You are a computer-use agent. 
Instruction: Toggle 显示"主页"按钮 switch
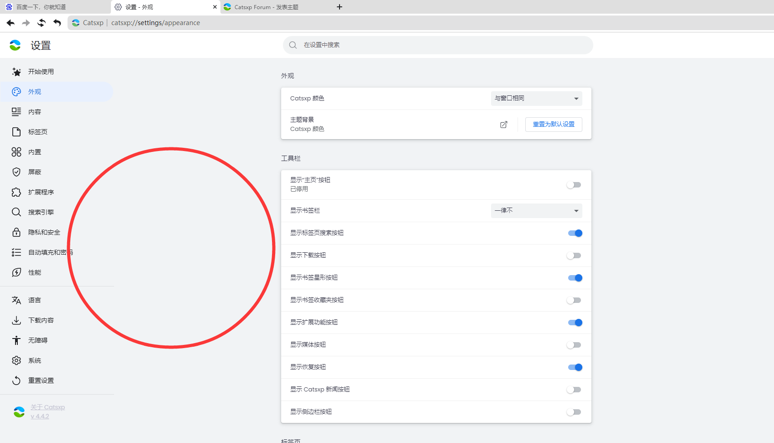pos(574,185)
